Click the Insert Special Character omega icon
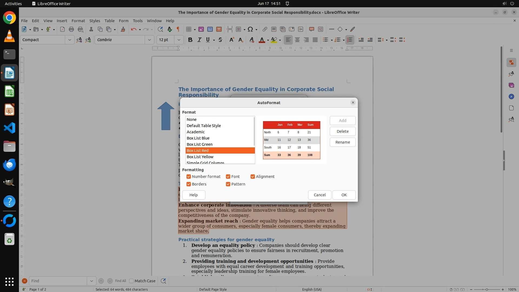Viewport: 519px width, 292px height. 250,29
